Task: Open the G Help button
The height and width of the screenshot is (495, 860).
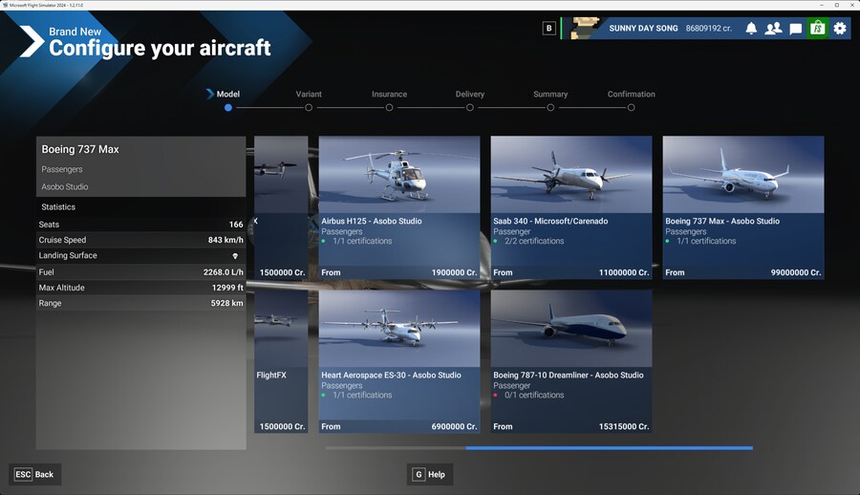Action: (430, 474)
